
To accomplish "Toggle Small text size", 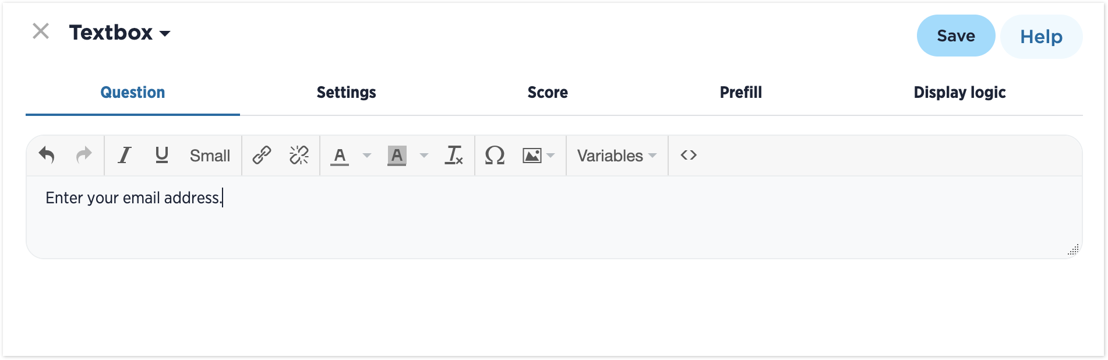I will [210, 156].
